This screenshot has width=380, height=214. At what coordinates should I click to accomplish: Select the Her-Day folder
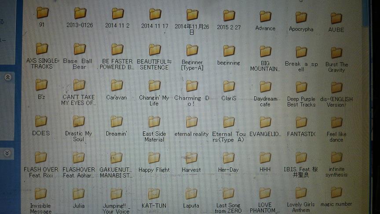[228, 158]
